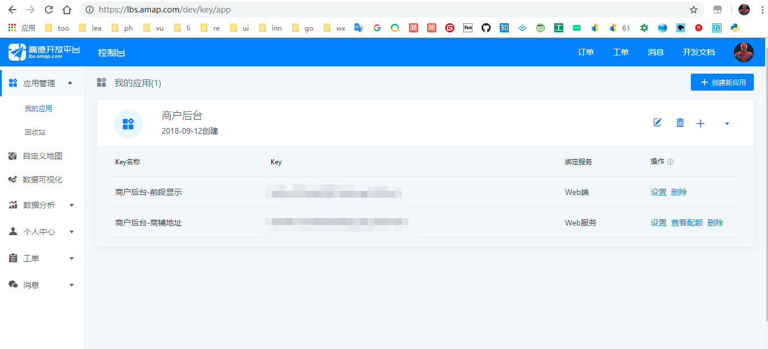Viewport: 768px width, 349px height.
Task: Click the 商户后台-商铺地址 key name
Action: point(149,223)
